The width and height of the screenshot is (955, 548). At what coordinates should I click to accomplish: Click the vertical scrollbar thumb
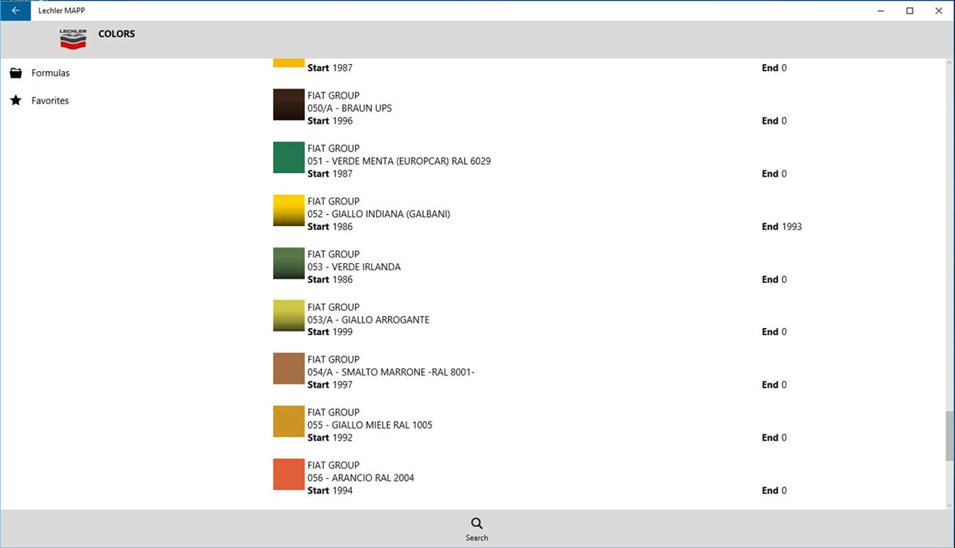pos(950,436)
